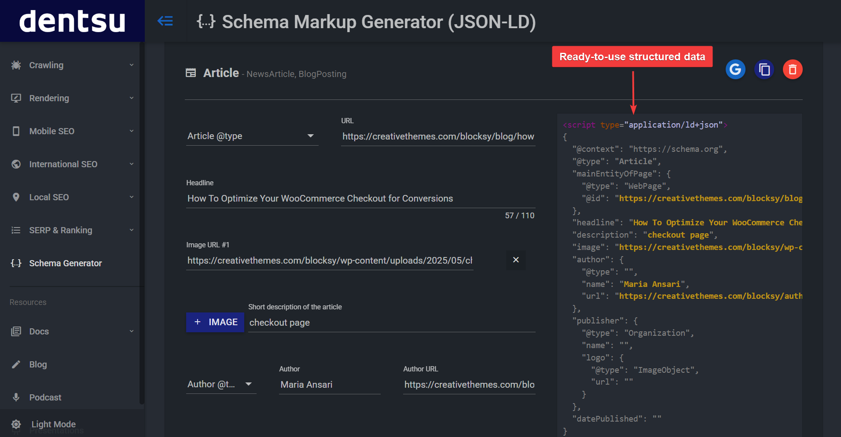Click the SERP & Ranking list icon
Image resolution: width=841 pixels, height=437 pixels.
click(x=16, y=230)
